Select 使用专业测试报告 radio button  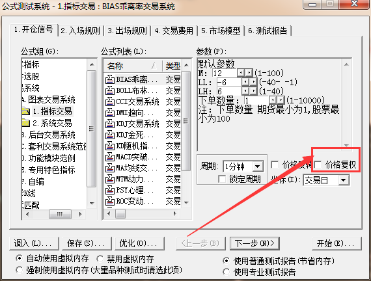click(x=227, y=272)
